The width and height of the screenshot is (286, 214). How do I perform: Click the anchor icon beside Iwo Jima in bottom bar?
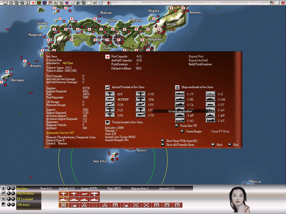click(x=3, y=188)
